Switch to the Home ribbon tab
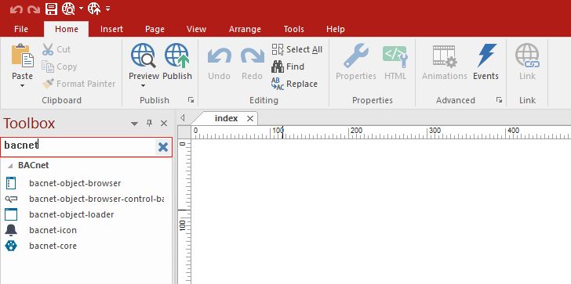The width and height of the screenshot is (571, 284). pyautogui.click(x=66, y=30)
